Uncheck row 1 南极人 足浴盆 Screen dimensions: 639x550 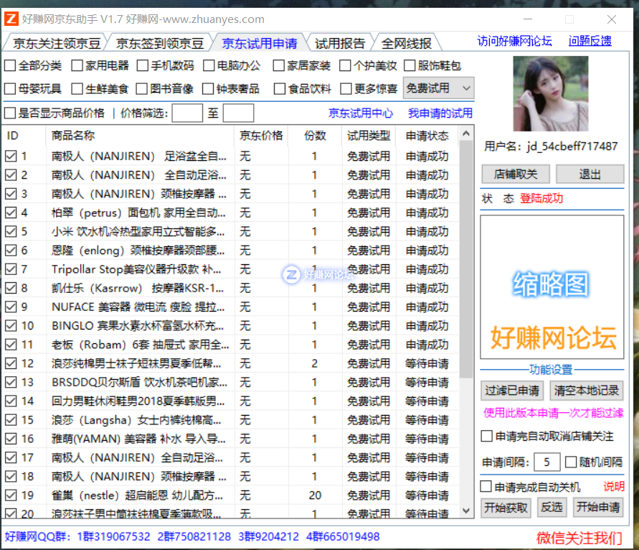11,157
